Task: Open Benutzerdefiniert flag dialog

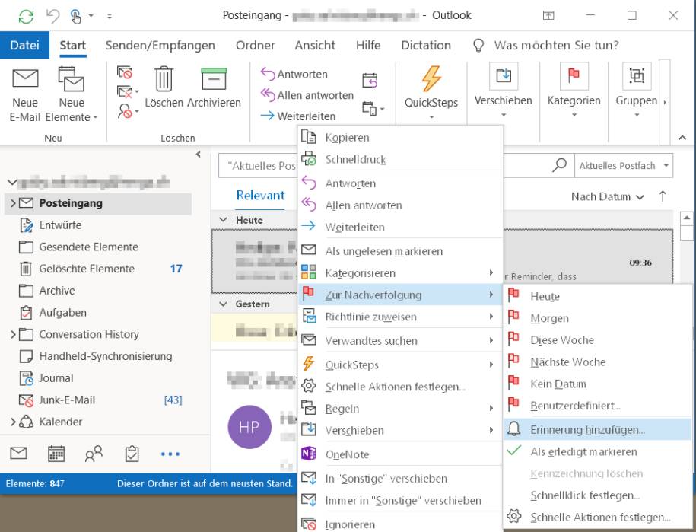Action: pos(597,406)
